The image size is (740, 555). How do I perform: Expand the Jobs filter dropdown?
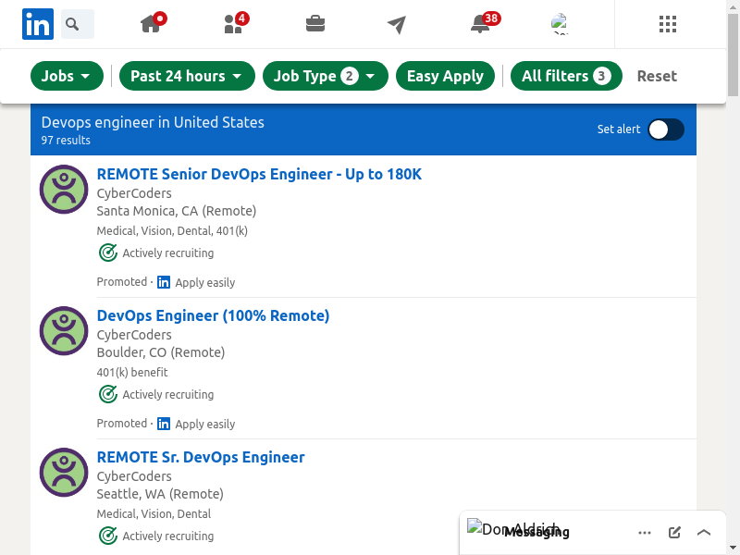tap(67, 76)
